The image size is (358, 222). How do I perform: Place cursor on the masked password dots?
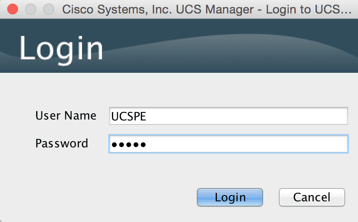pos(129,144)
